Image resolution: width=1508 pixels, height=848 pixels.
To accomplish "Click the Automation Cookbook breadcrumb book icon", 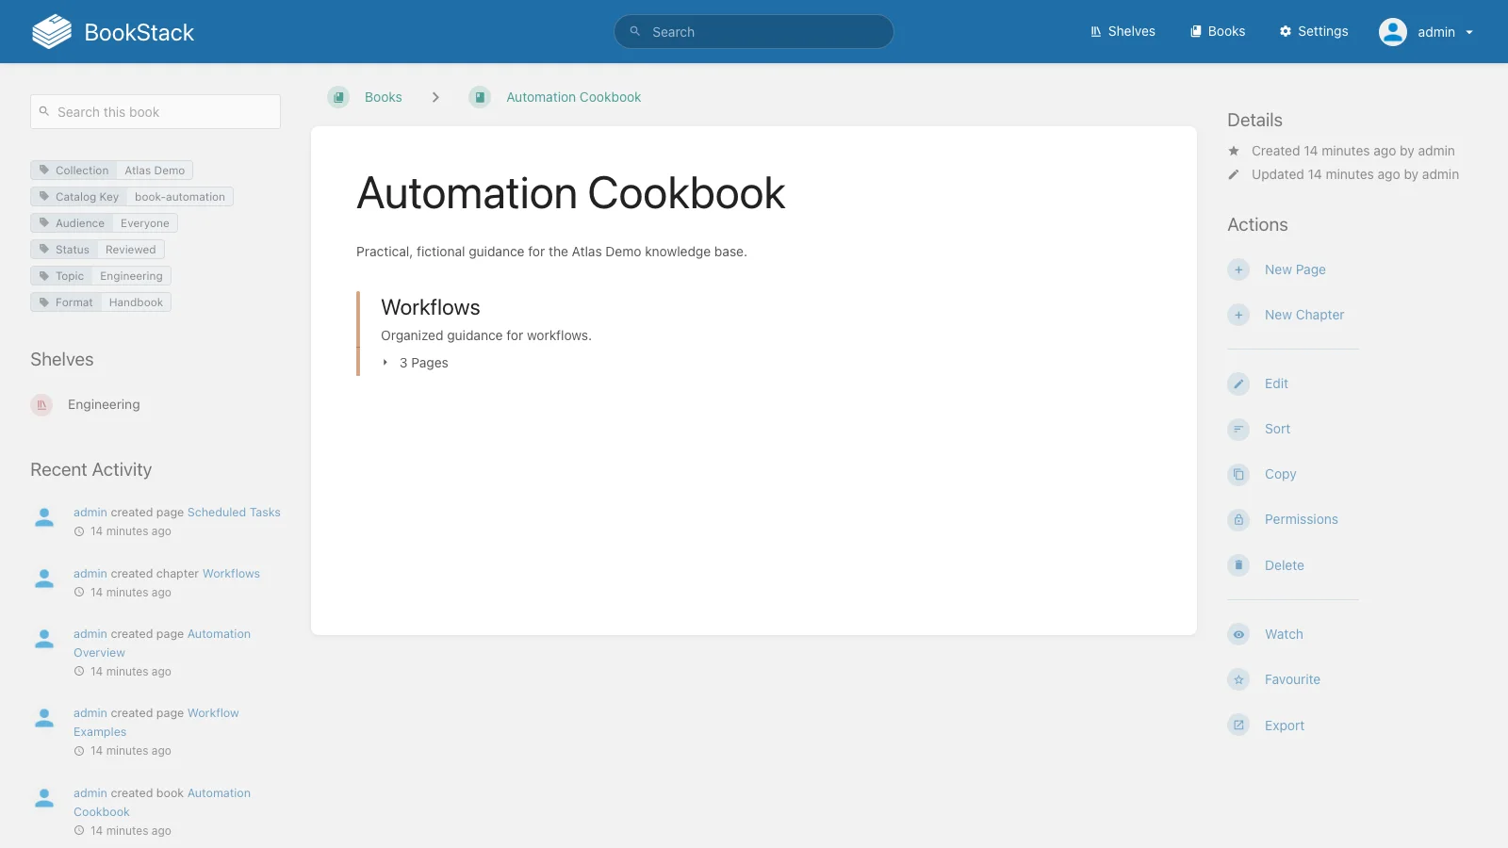I will pos(480,97).
